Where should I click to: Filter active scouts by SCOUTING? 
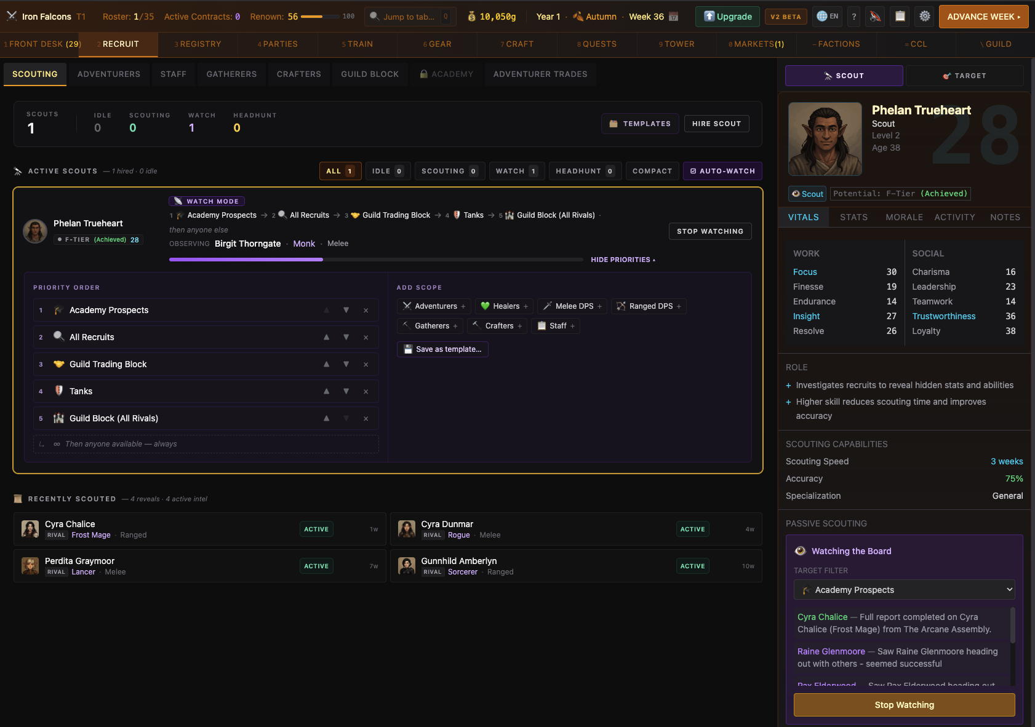[450, 171]
